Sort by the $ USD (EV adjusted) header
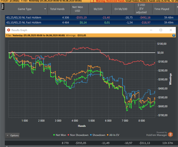The height and width of the screenshot is (147, 178). (141, 9)
